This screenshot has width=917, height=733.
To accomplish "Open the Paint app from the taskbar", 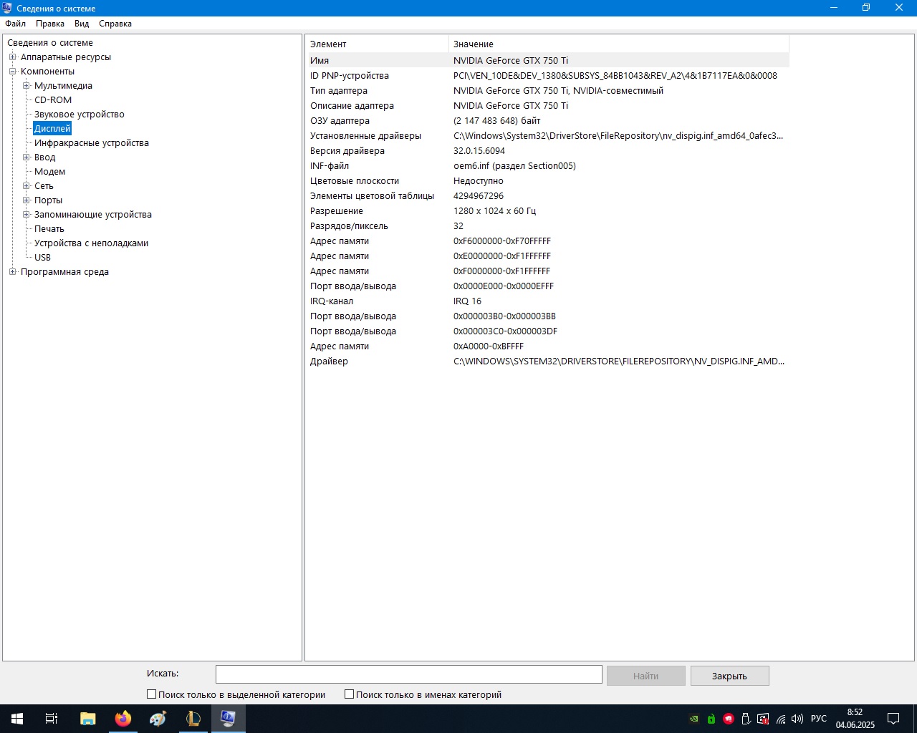I will point(158,719).
